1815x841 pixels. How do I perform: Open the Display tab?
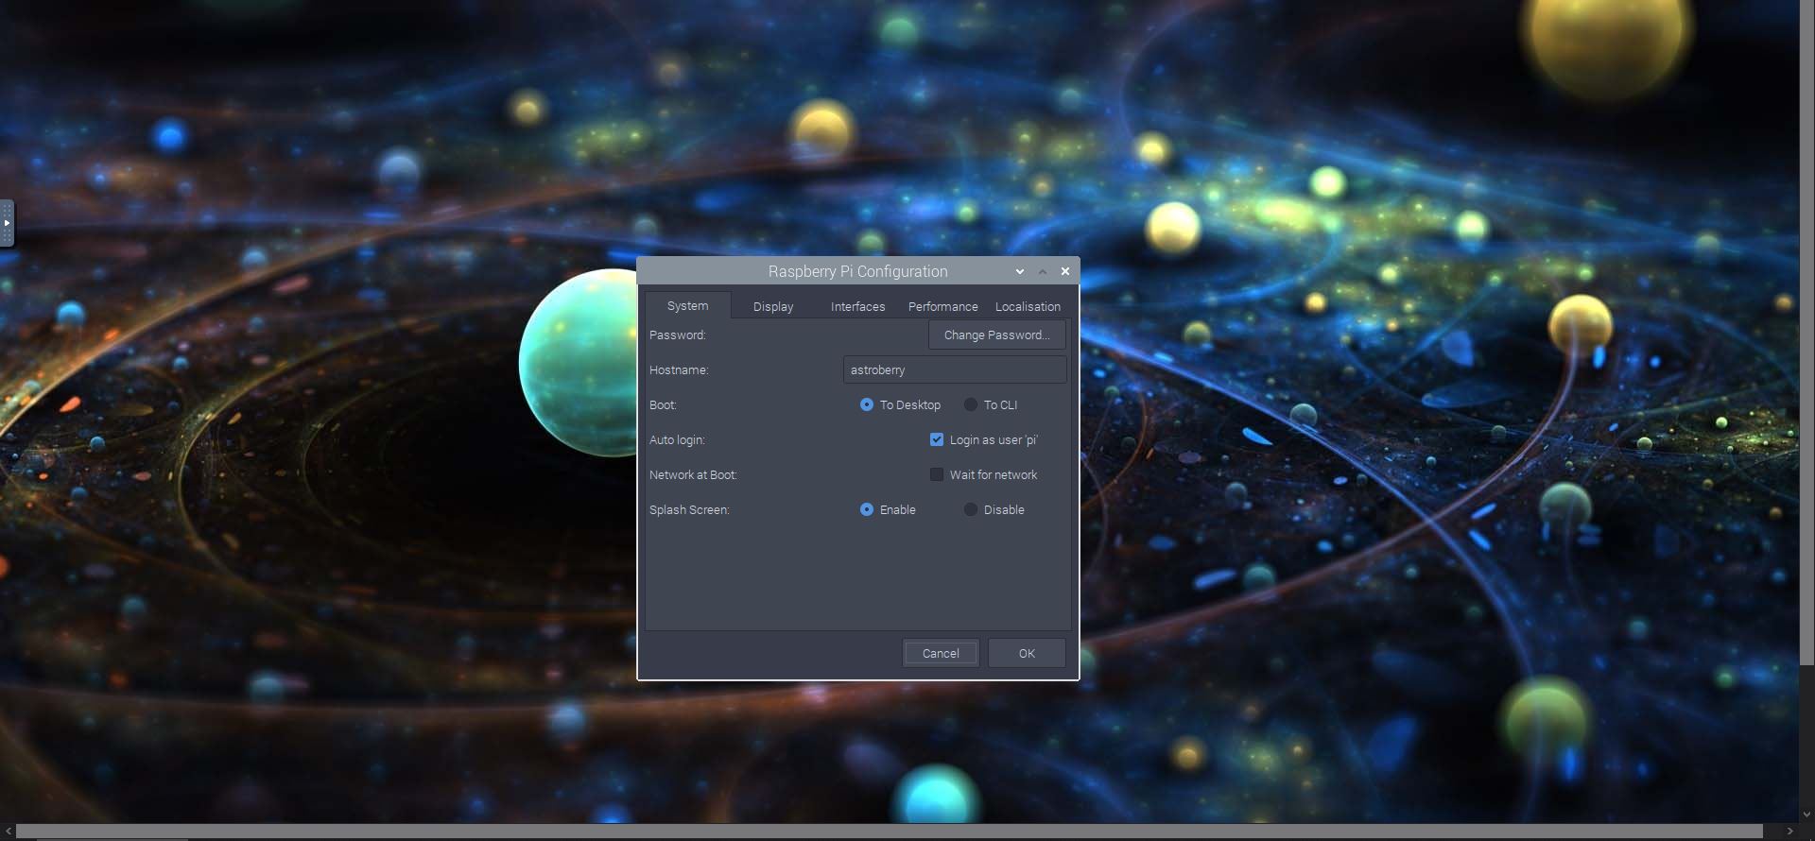[x=773, y=306]
